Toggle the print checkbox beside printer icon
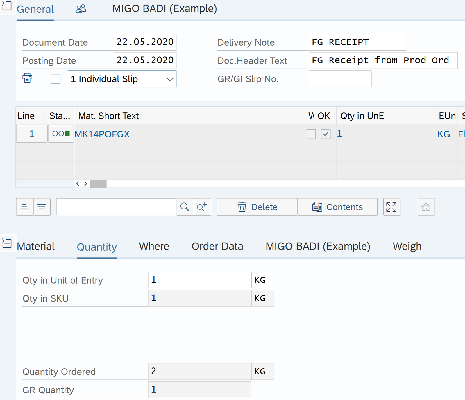The image size is (465, 400). pyautogui.click(x=56, y=79)
